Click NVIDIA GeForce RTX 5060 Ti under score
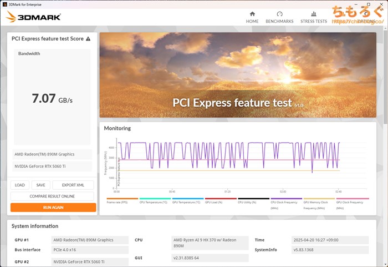388x267 pixels. 52,166
